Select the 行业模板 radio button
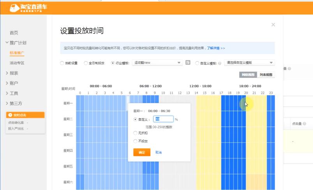Viewport: 313px width, 190px height. 113,63
